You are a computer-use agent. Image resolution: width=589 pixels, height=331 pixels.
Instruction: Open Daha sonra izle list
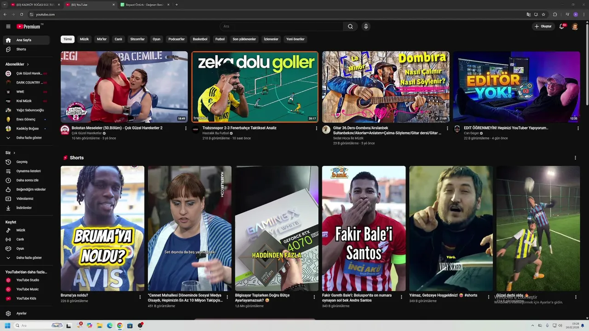click(27, 180)
